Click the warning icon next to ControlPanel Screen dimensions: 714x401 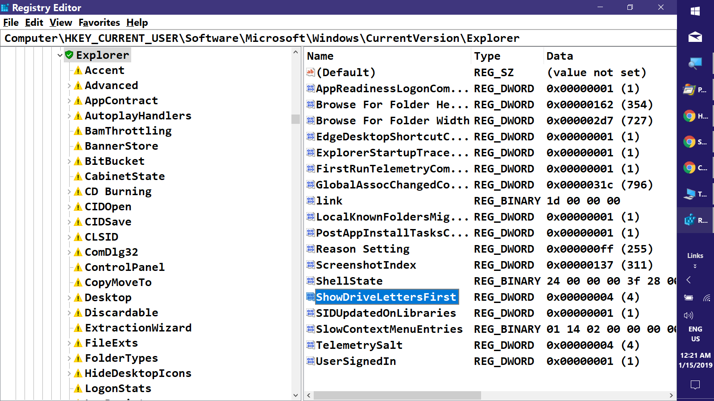point(78,267)
